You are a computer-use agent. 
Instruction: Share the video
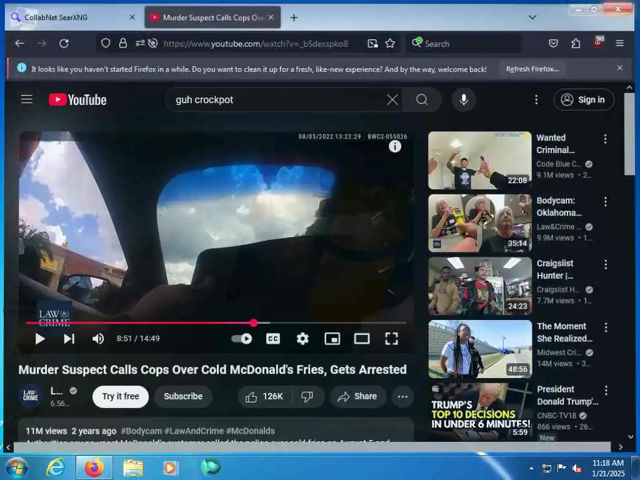coord(357,396)
